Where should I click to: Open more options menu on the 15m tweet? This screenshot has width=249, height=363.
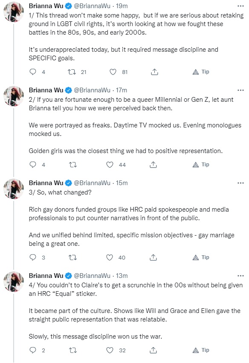tap(240, 183)
